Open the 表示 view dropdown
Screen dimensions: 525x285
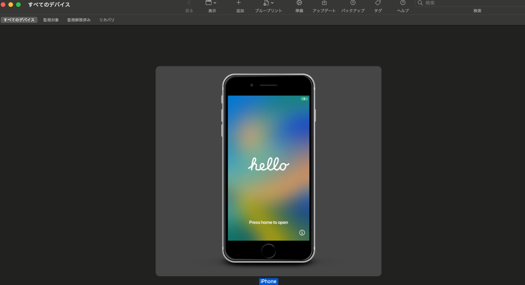211,3
